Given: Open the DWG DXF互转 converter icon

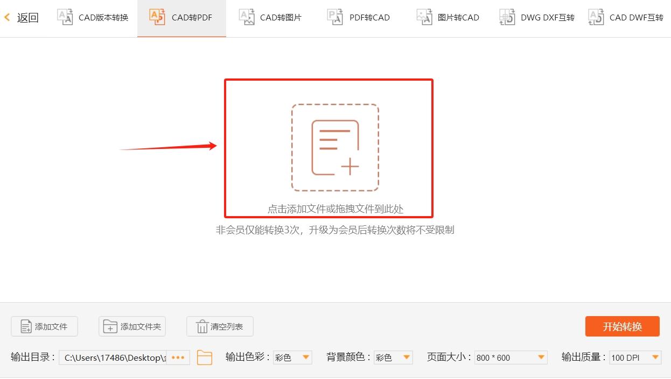Looking at the screenshot, I should click(x=506, y=17).
